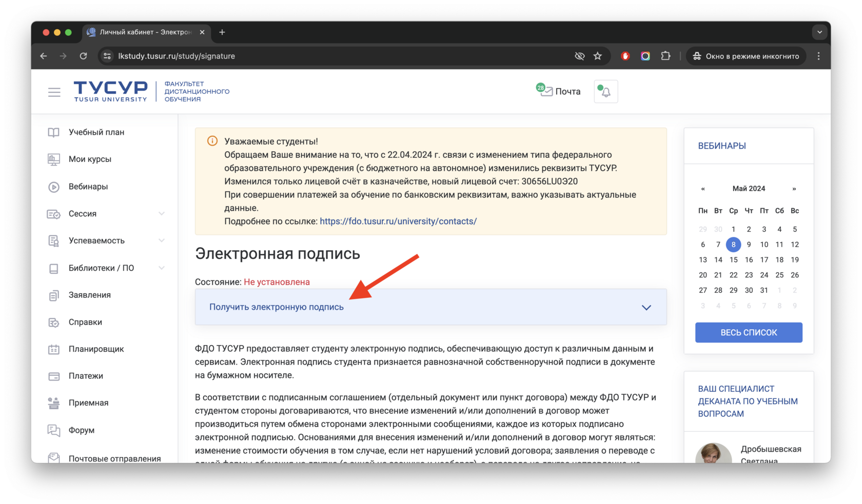Open Почтовые отправления menu item
Viewport: 862px width, 504px height.
coord(115,458)
